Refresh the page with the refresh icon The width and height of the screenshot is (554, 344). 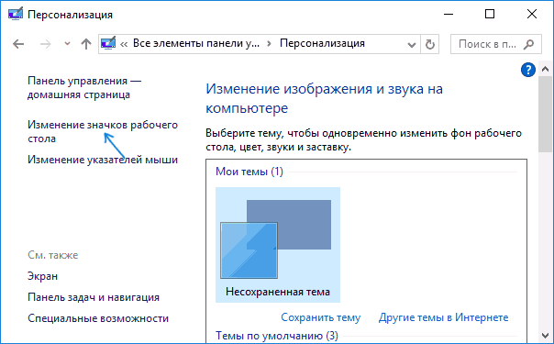pos(429,45)
